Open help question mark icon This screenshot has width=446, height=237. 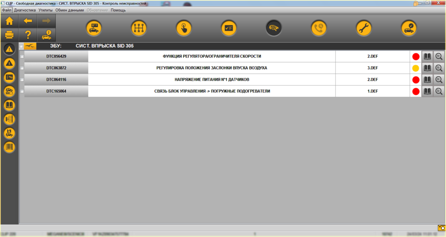pos(28,35)
